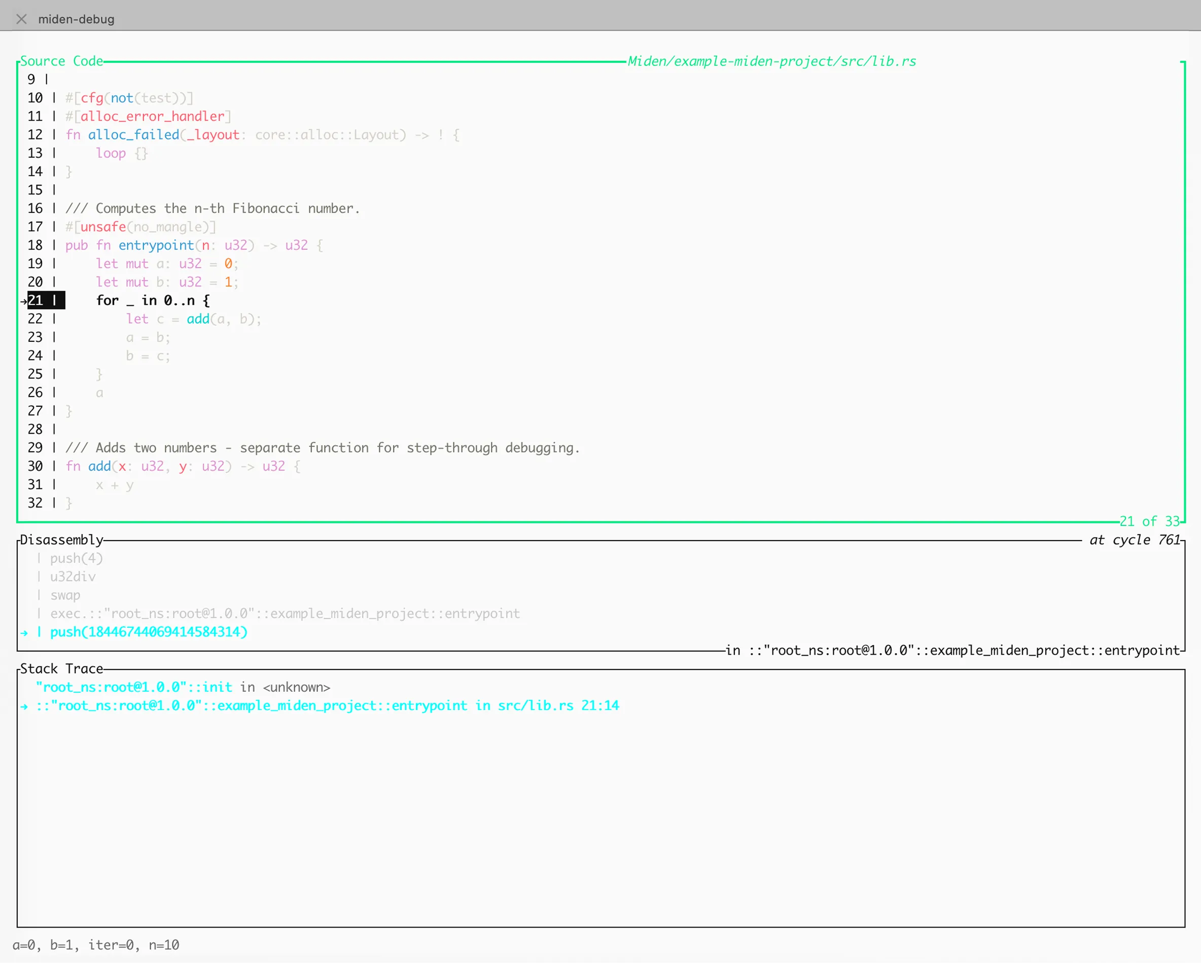The width and height of the screenshot is (1201, 963).
Task: Click the 'a=0, b=1, iter=0, n=10' status line
Action: coord(96,945)
